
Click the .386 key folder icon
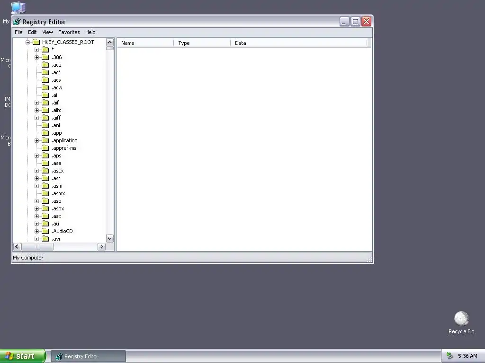(45, 57)
